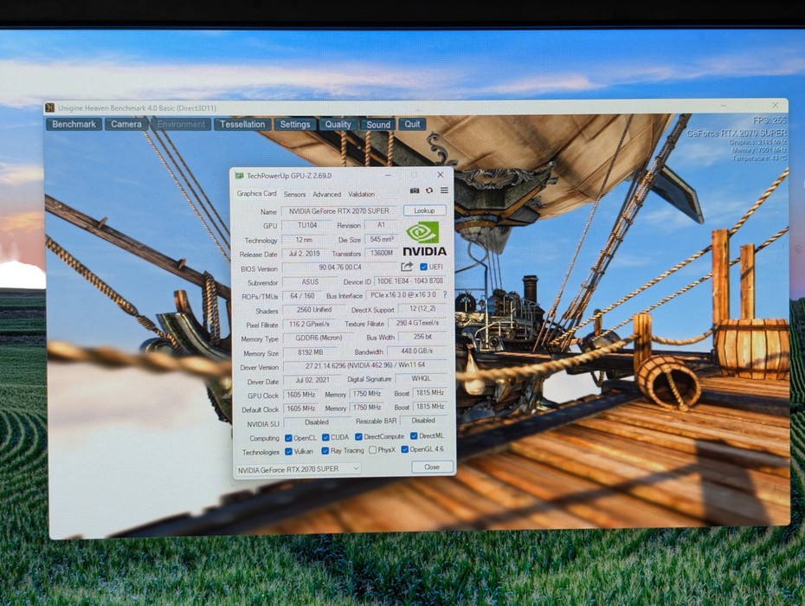805x606 pixels.
Task: Take a GPU-Z screenshot with camera icon
Action: pos(415,190)
